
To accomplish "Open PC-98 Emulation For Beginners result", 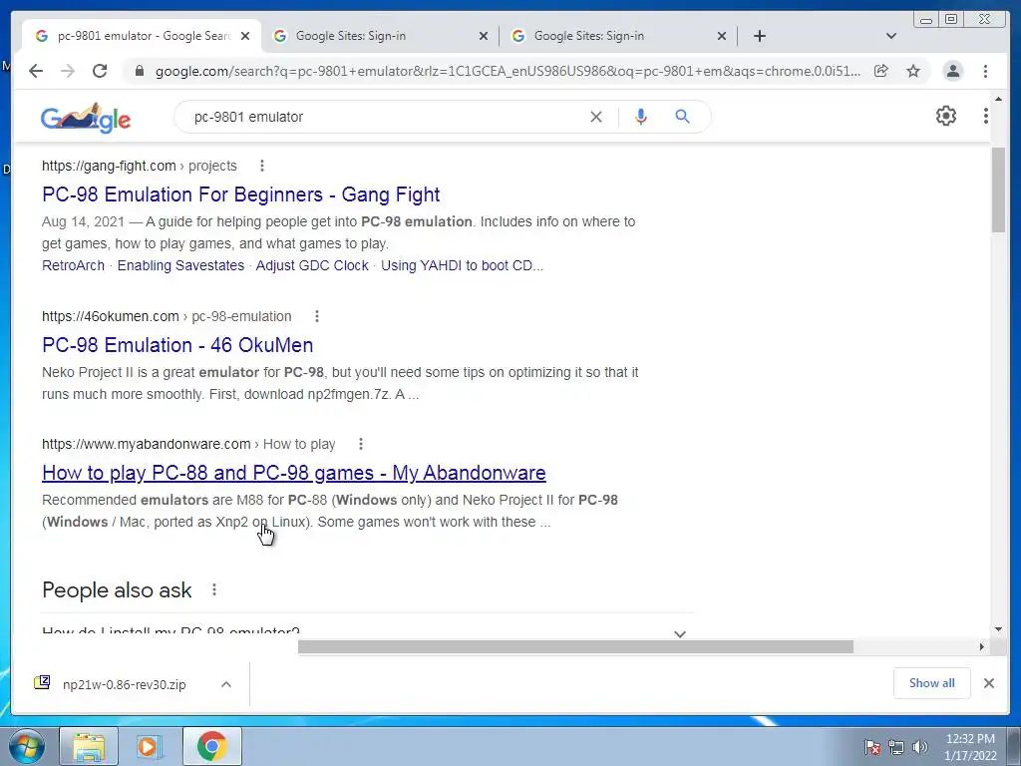I will point(241,194).
